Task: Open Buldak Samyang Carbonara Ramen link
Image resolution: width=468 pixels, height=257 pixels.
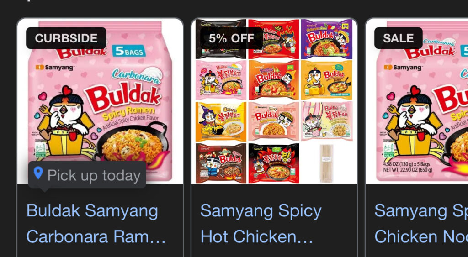Action: coord(96,224)
